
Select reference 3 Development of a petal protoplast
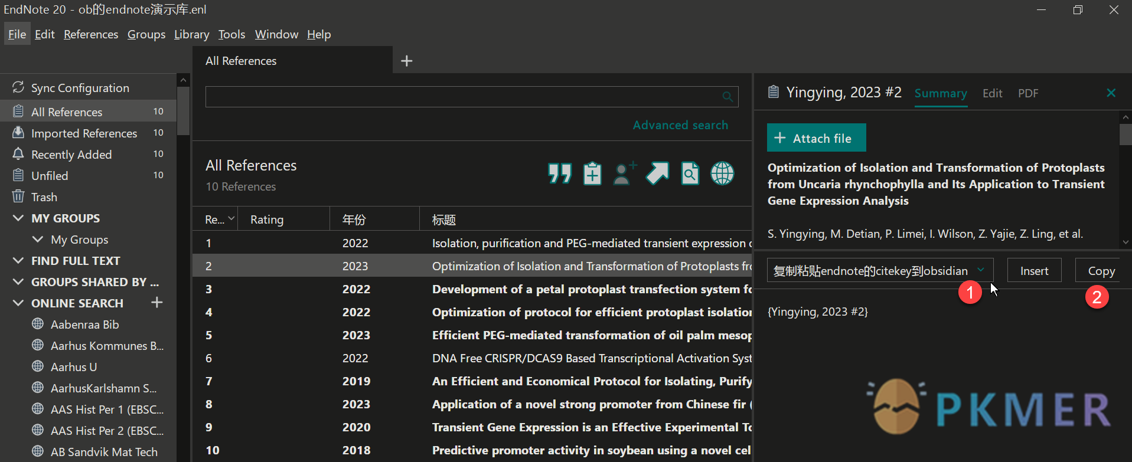472,289
